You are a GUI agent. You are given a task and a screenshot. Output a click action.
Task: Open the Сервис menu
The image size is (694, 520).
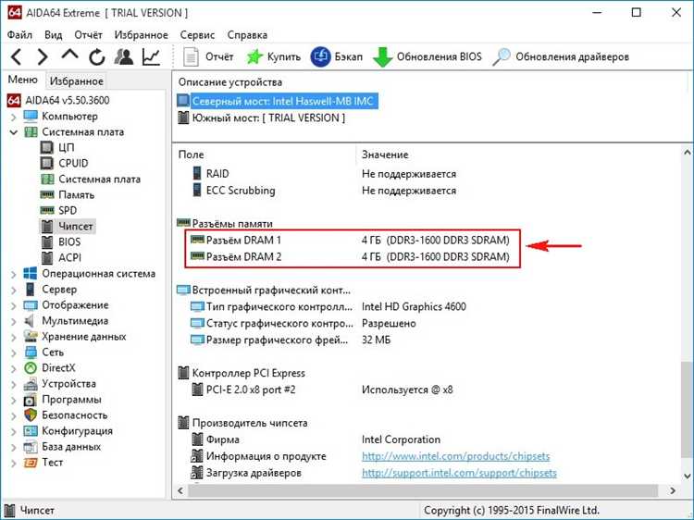[x=197, y=34]
